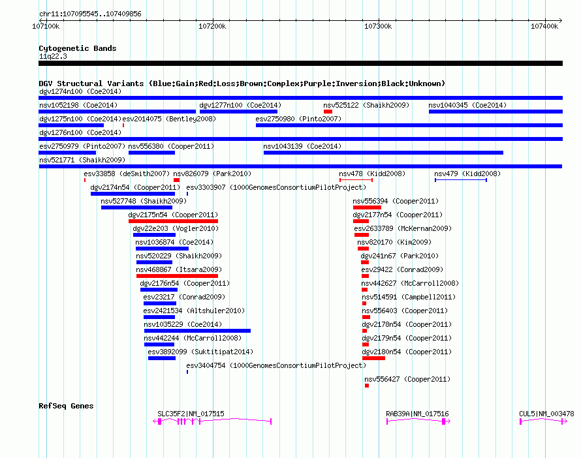Select the dgv2179n54 (Cooper2011) variant label

pyautogui.click(x=407, y=338)
